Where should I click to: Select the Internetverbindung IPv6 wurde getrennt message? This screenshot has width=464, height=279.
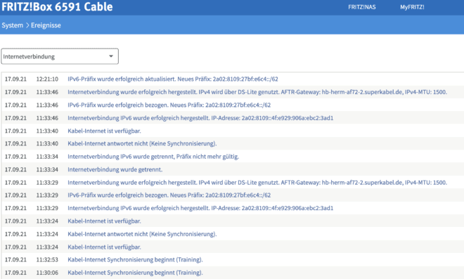(x=153, y=157)
